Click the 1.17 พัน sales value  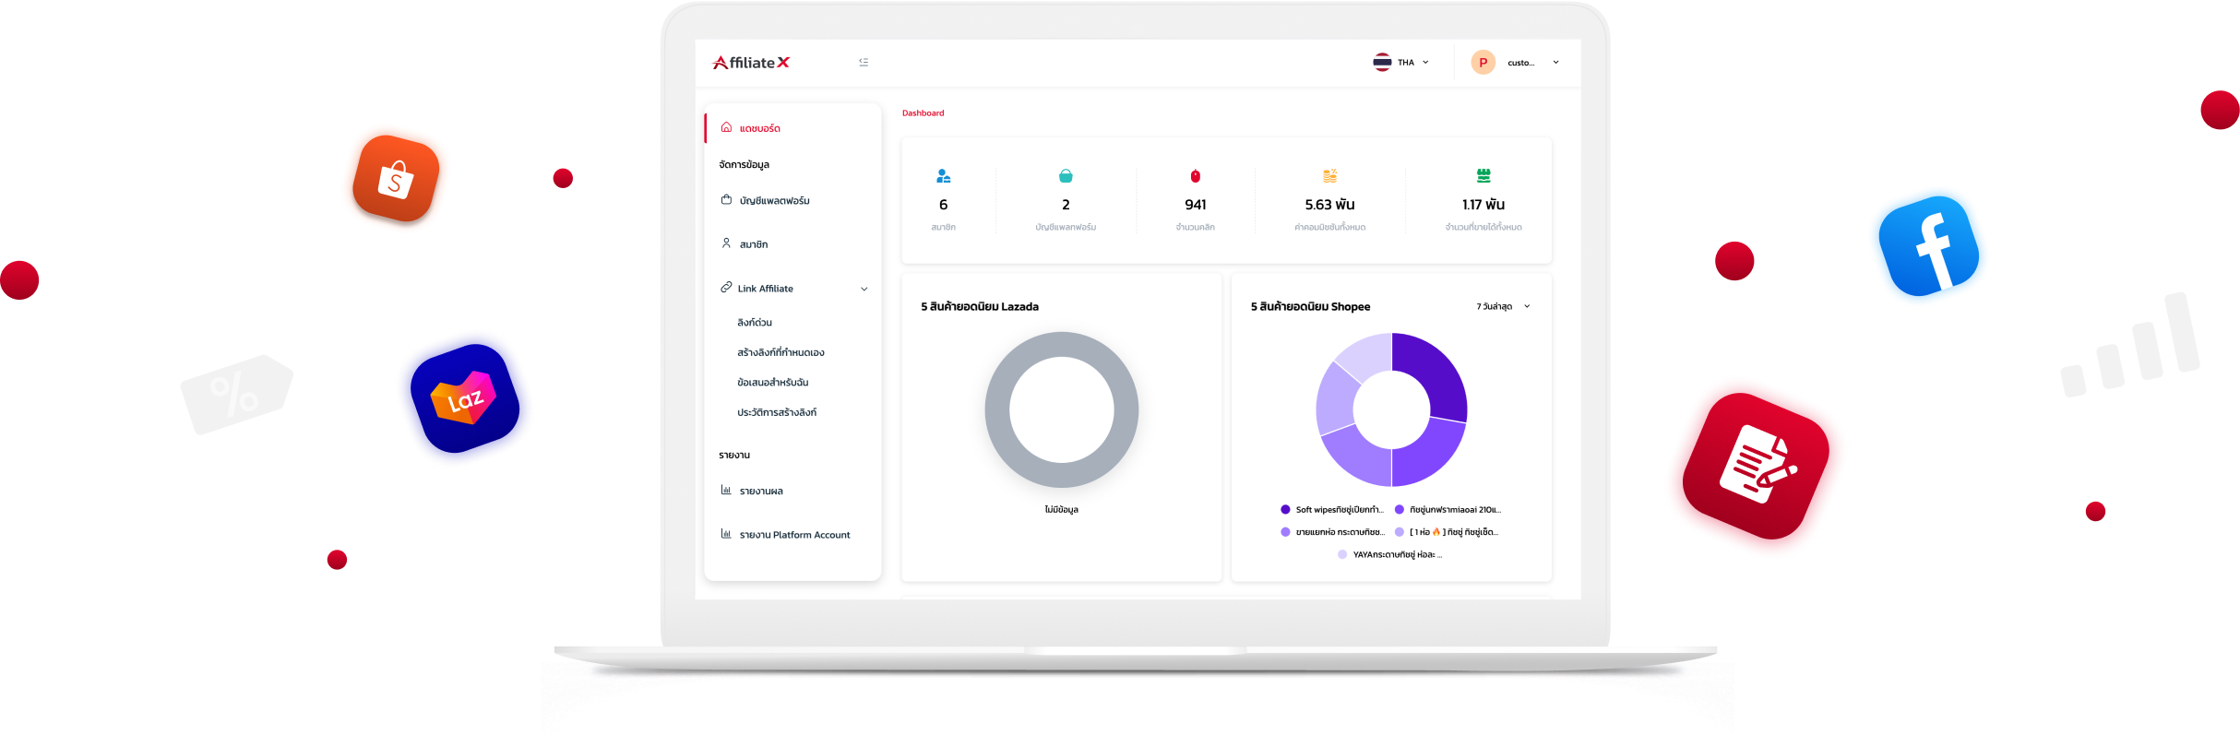(x=1483, y=205)
